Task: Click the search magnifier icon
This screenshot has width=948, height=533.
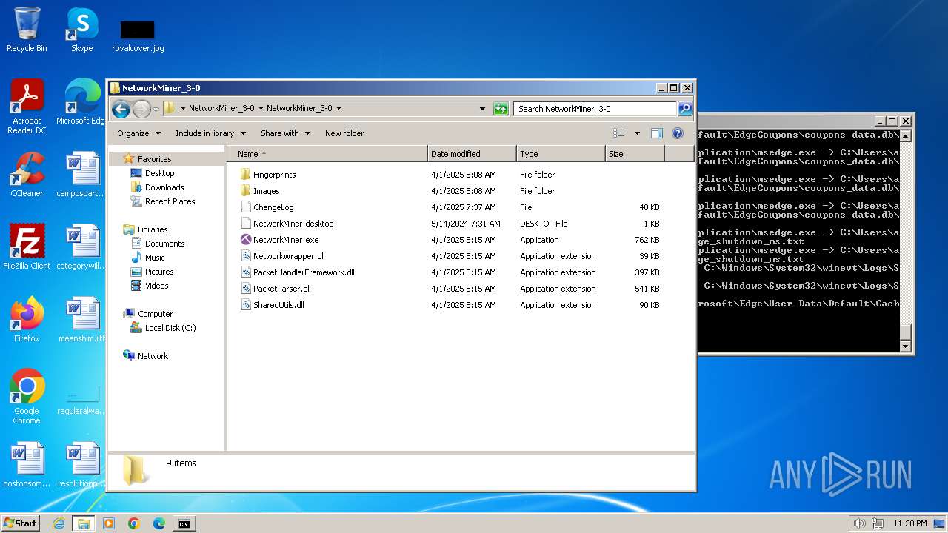Action: point(685,109)
